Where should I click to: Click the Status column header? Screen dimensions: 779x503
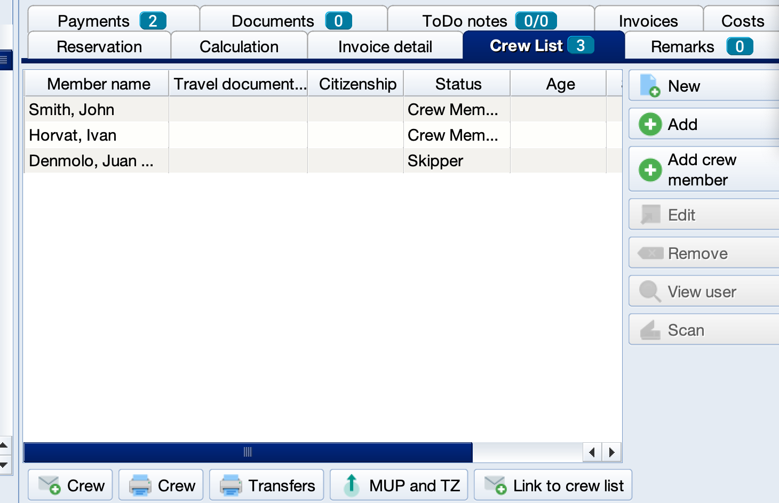[458, 84]
